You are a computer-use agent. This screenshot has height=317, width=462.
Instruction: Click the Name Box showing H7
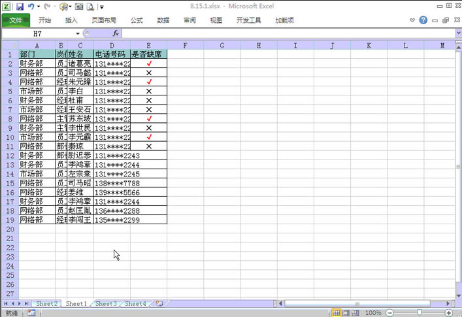click(x=39, y=33)
